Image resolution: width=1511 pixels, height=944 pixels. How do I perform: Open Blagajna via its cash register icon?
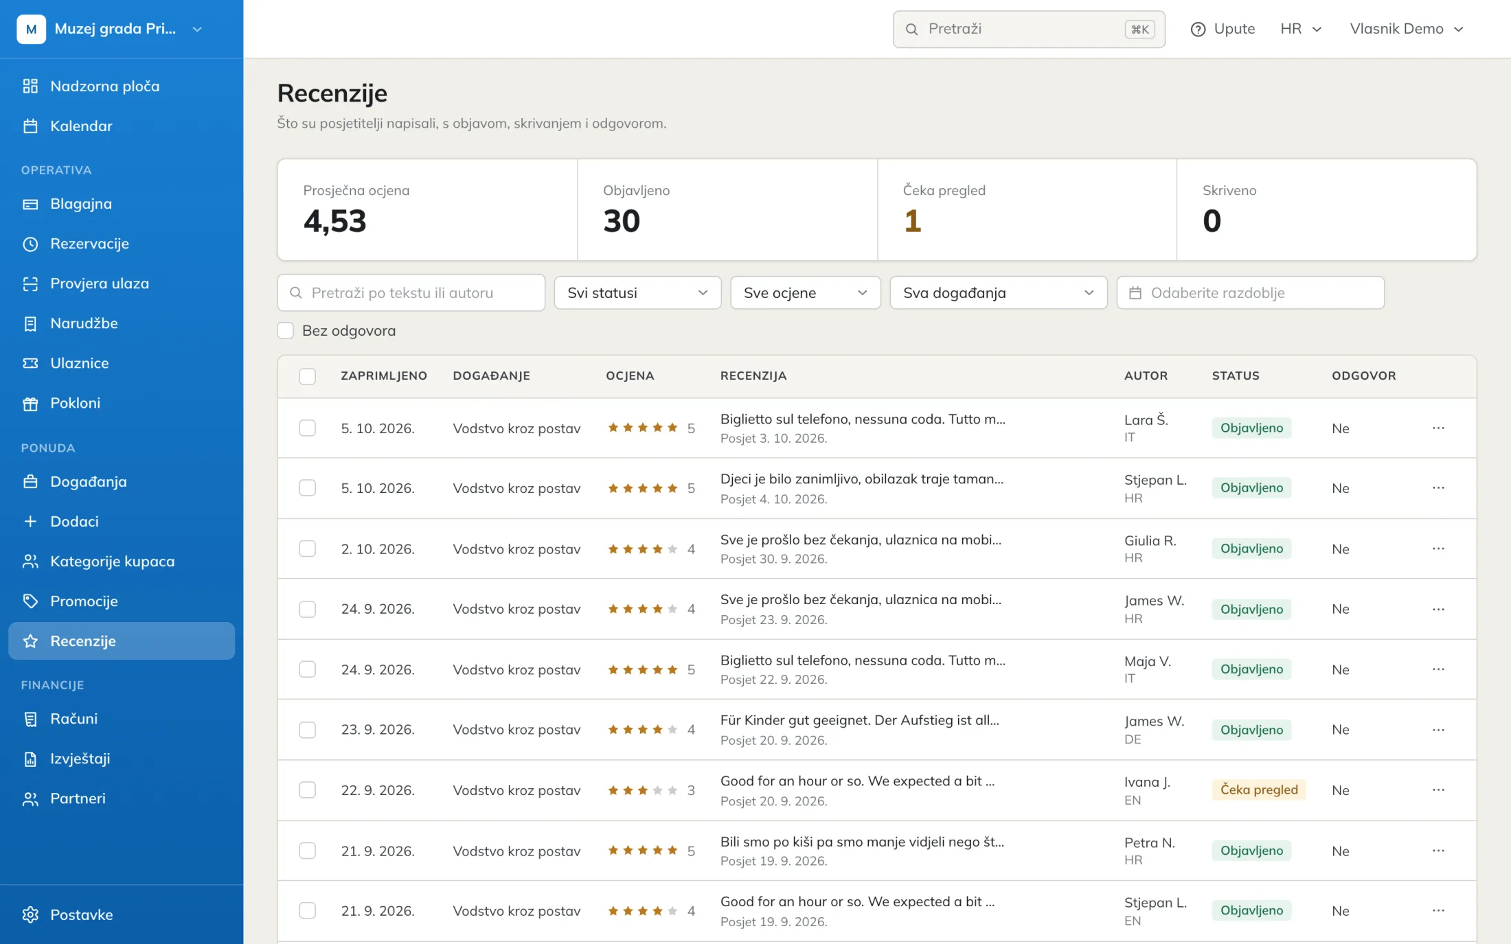[30, 204]
